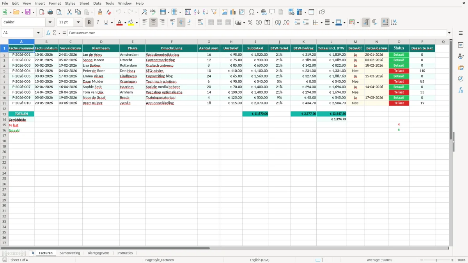The width and height of the screenshot is (468, 263).
Task: Open the sidebar Navigator
Action: (461, 79)
